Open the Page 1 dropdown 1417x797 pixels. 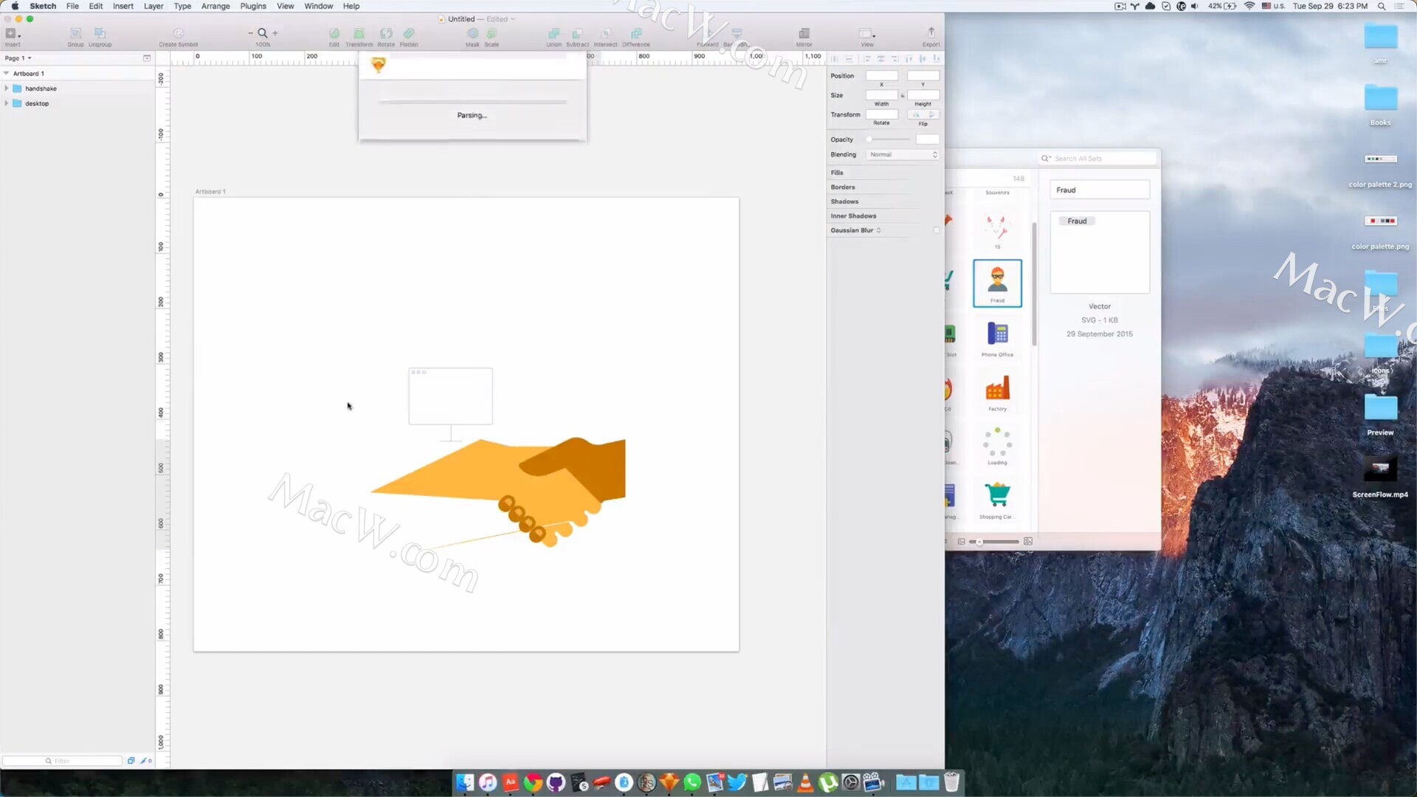(18, 58)
